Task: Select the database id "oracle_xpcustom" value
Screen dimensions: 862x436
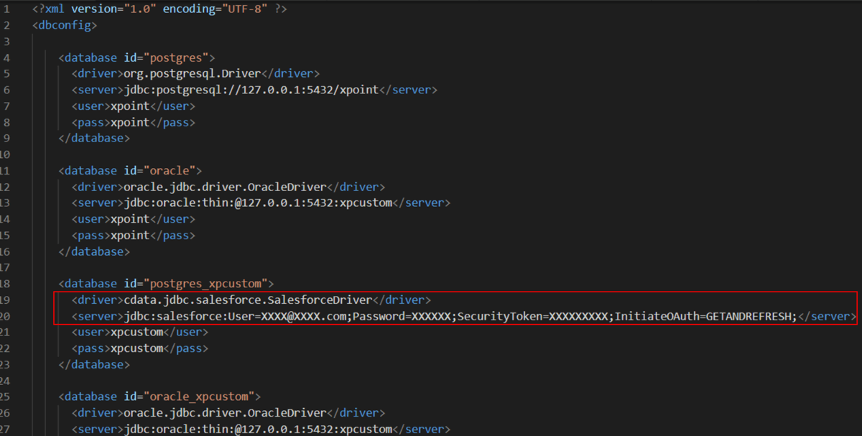Action: pyautogui.click(x=199, y=396)
